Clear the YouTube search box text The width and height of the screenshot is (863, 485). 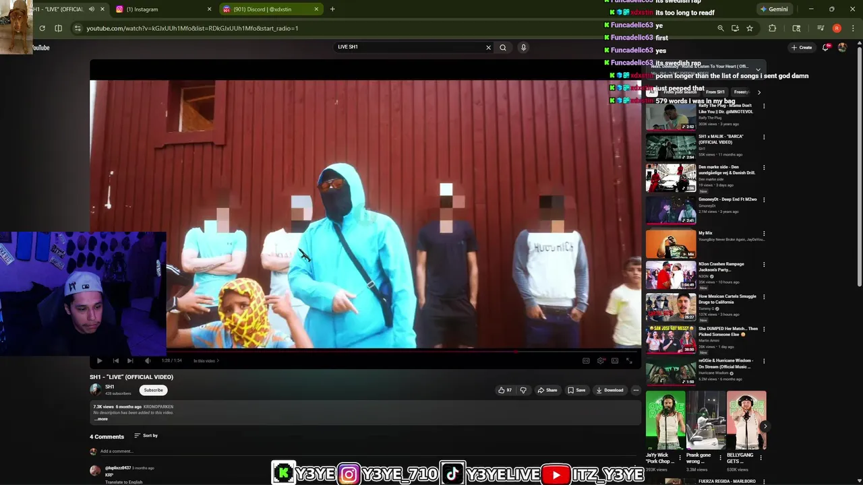pos(488,47)
